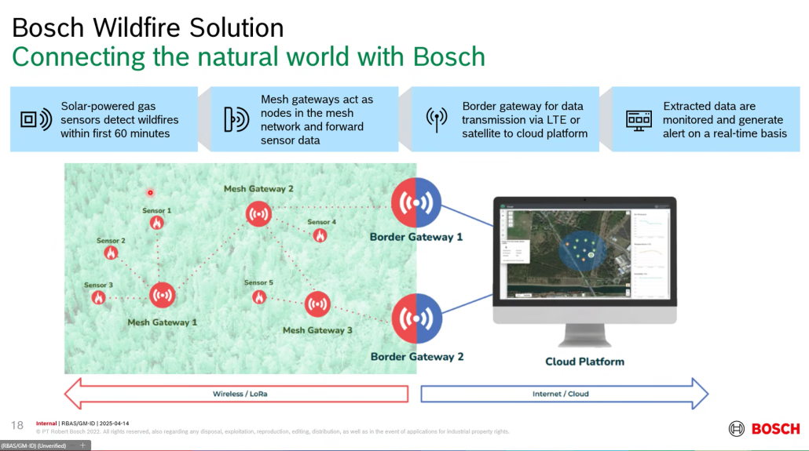Click the 'Sensor 2' label
Image resolution: width=809 pixels, height=451 pixels.
click(111, 241)
